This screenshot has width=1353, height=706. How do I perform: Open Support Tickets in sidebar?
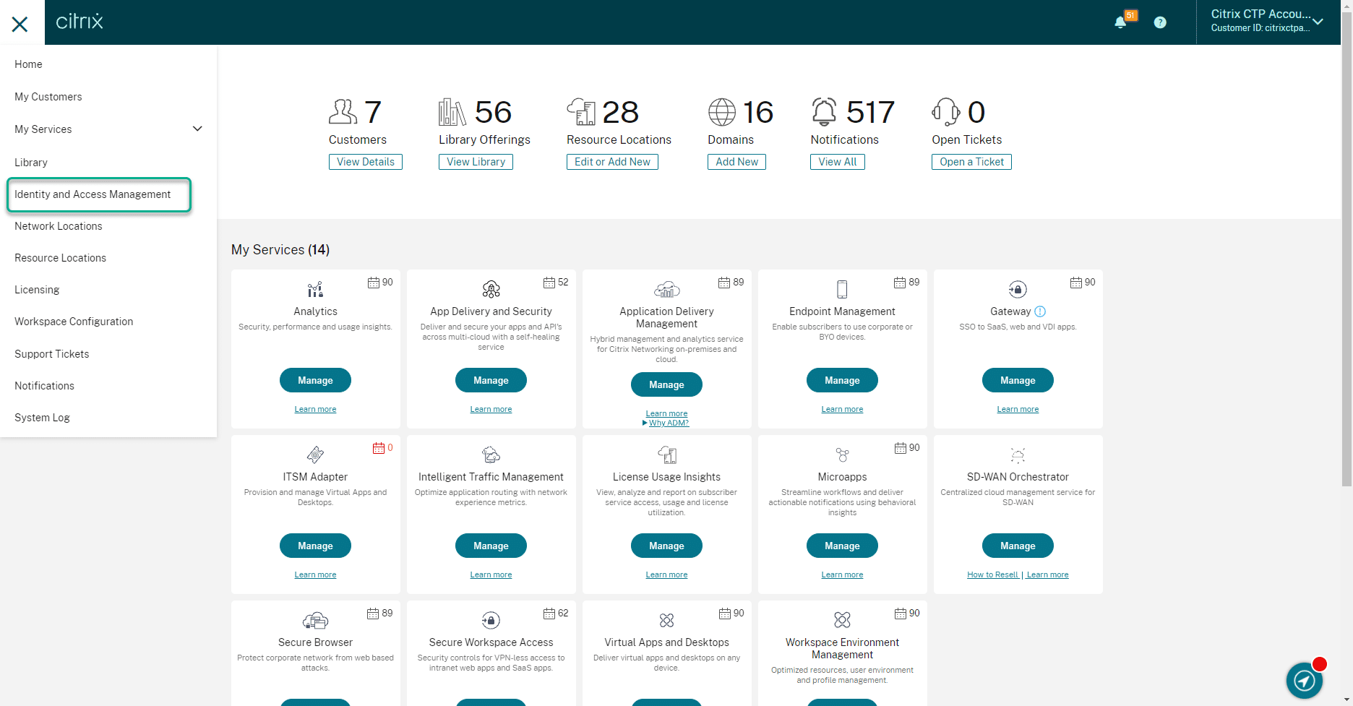[x=52, y=354]
